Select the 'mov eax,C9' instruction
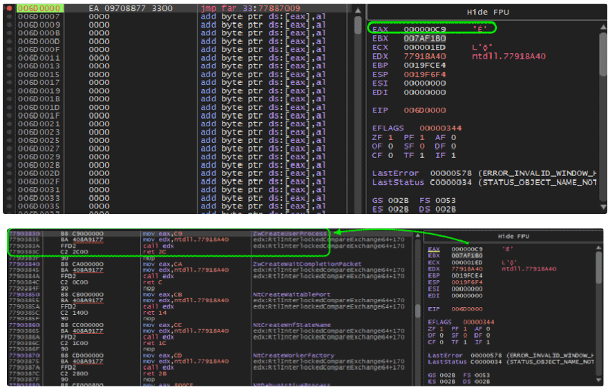This screenshot has height=392, width=608. click(x=162, y=233)
